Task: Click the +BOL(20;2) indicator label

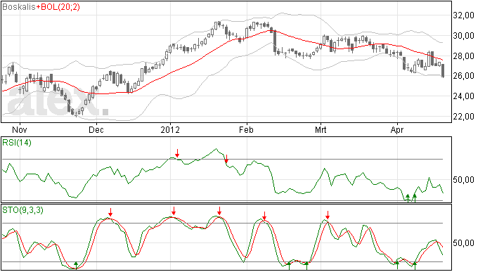Action: tap(58, 7)
